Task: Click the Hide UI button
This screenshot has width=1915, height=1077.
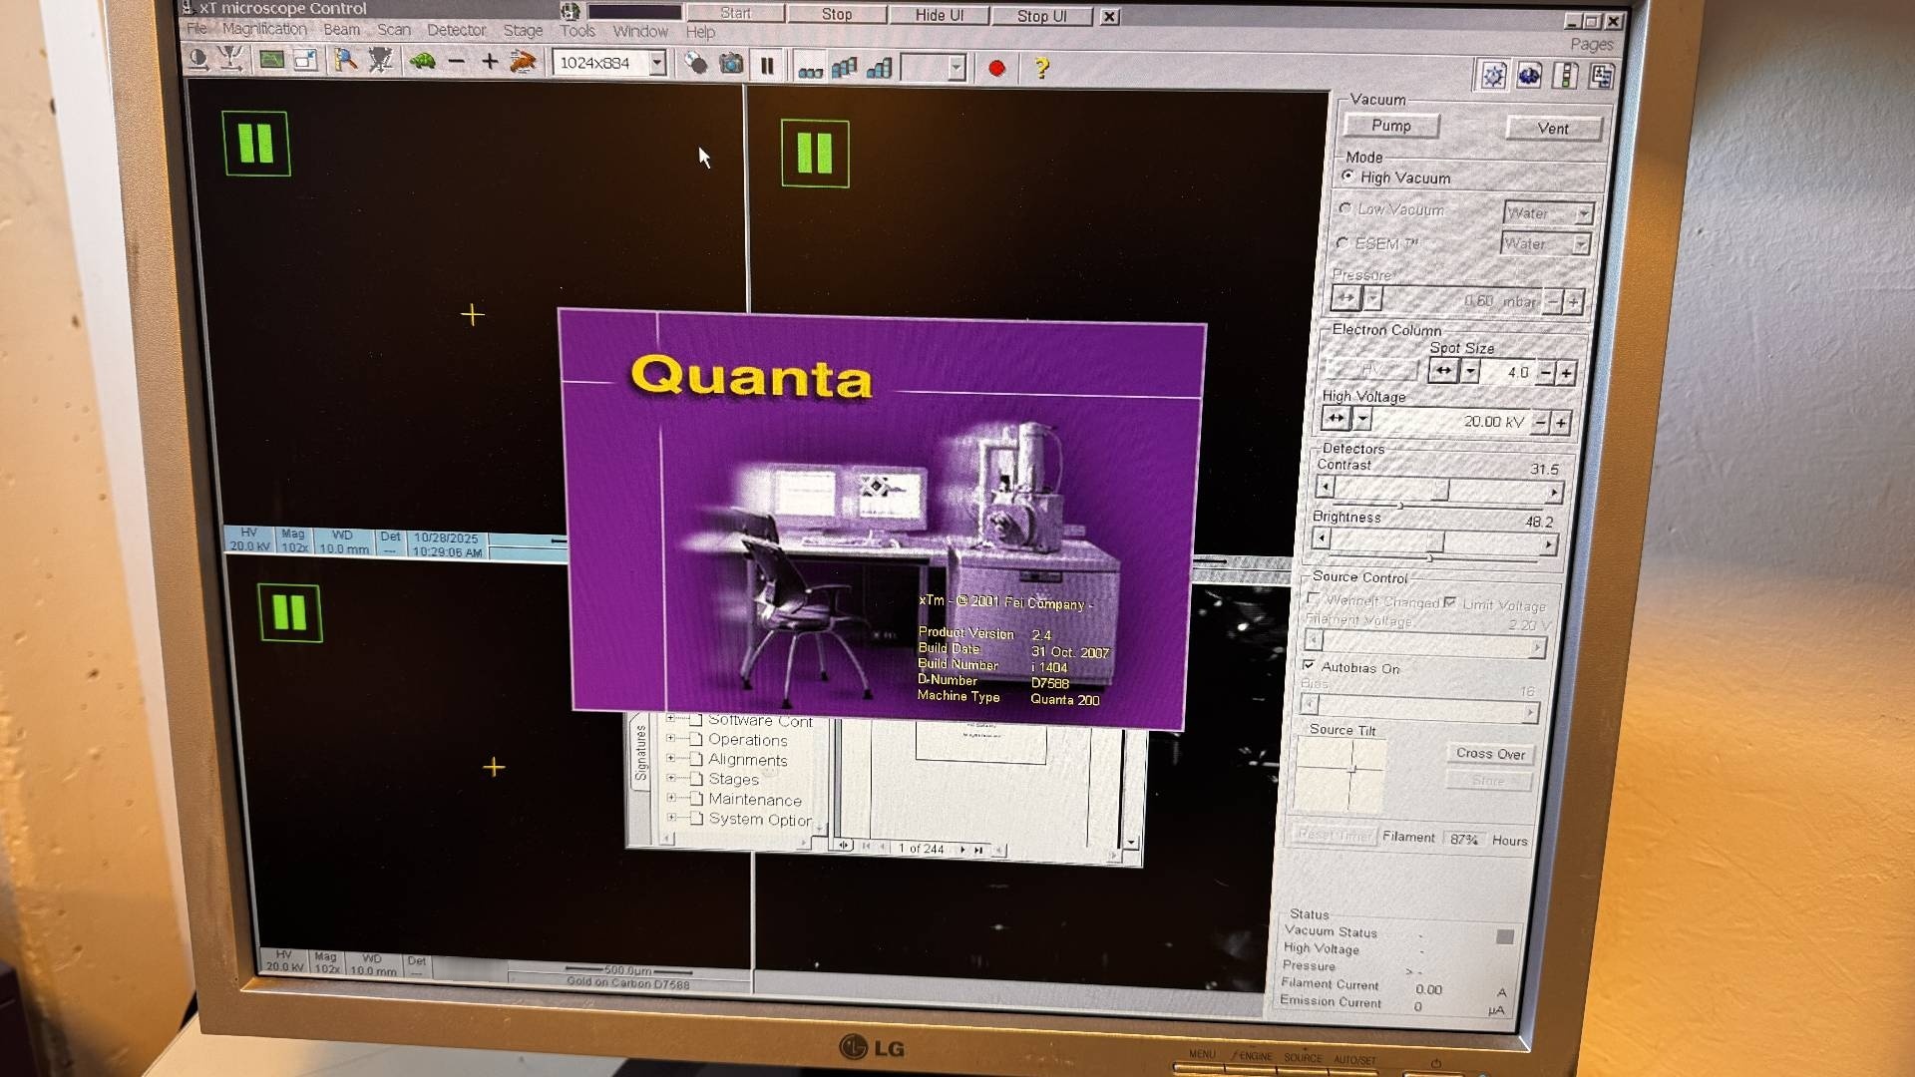Action: (939, 15)
